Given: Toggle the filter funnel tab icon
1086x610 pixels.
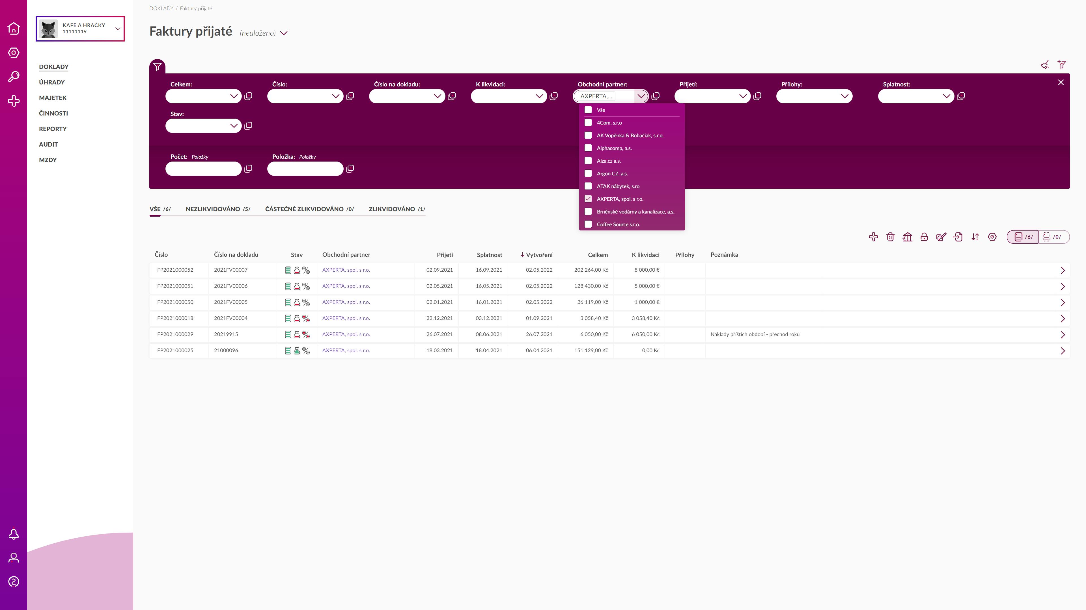Looking at the screenshot, I should 157,67.
